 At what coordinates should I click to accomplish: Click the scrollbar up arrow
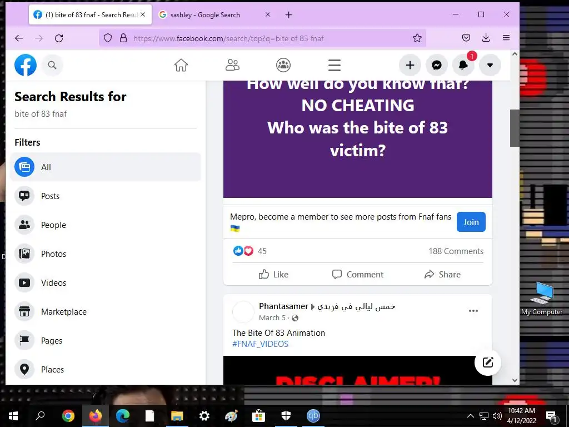point(515,54)
